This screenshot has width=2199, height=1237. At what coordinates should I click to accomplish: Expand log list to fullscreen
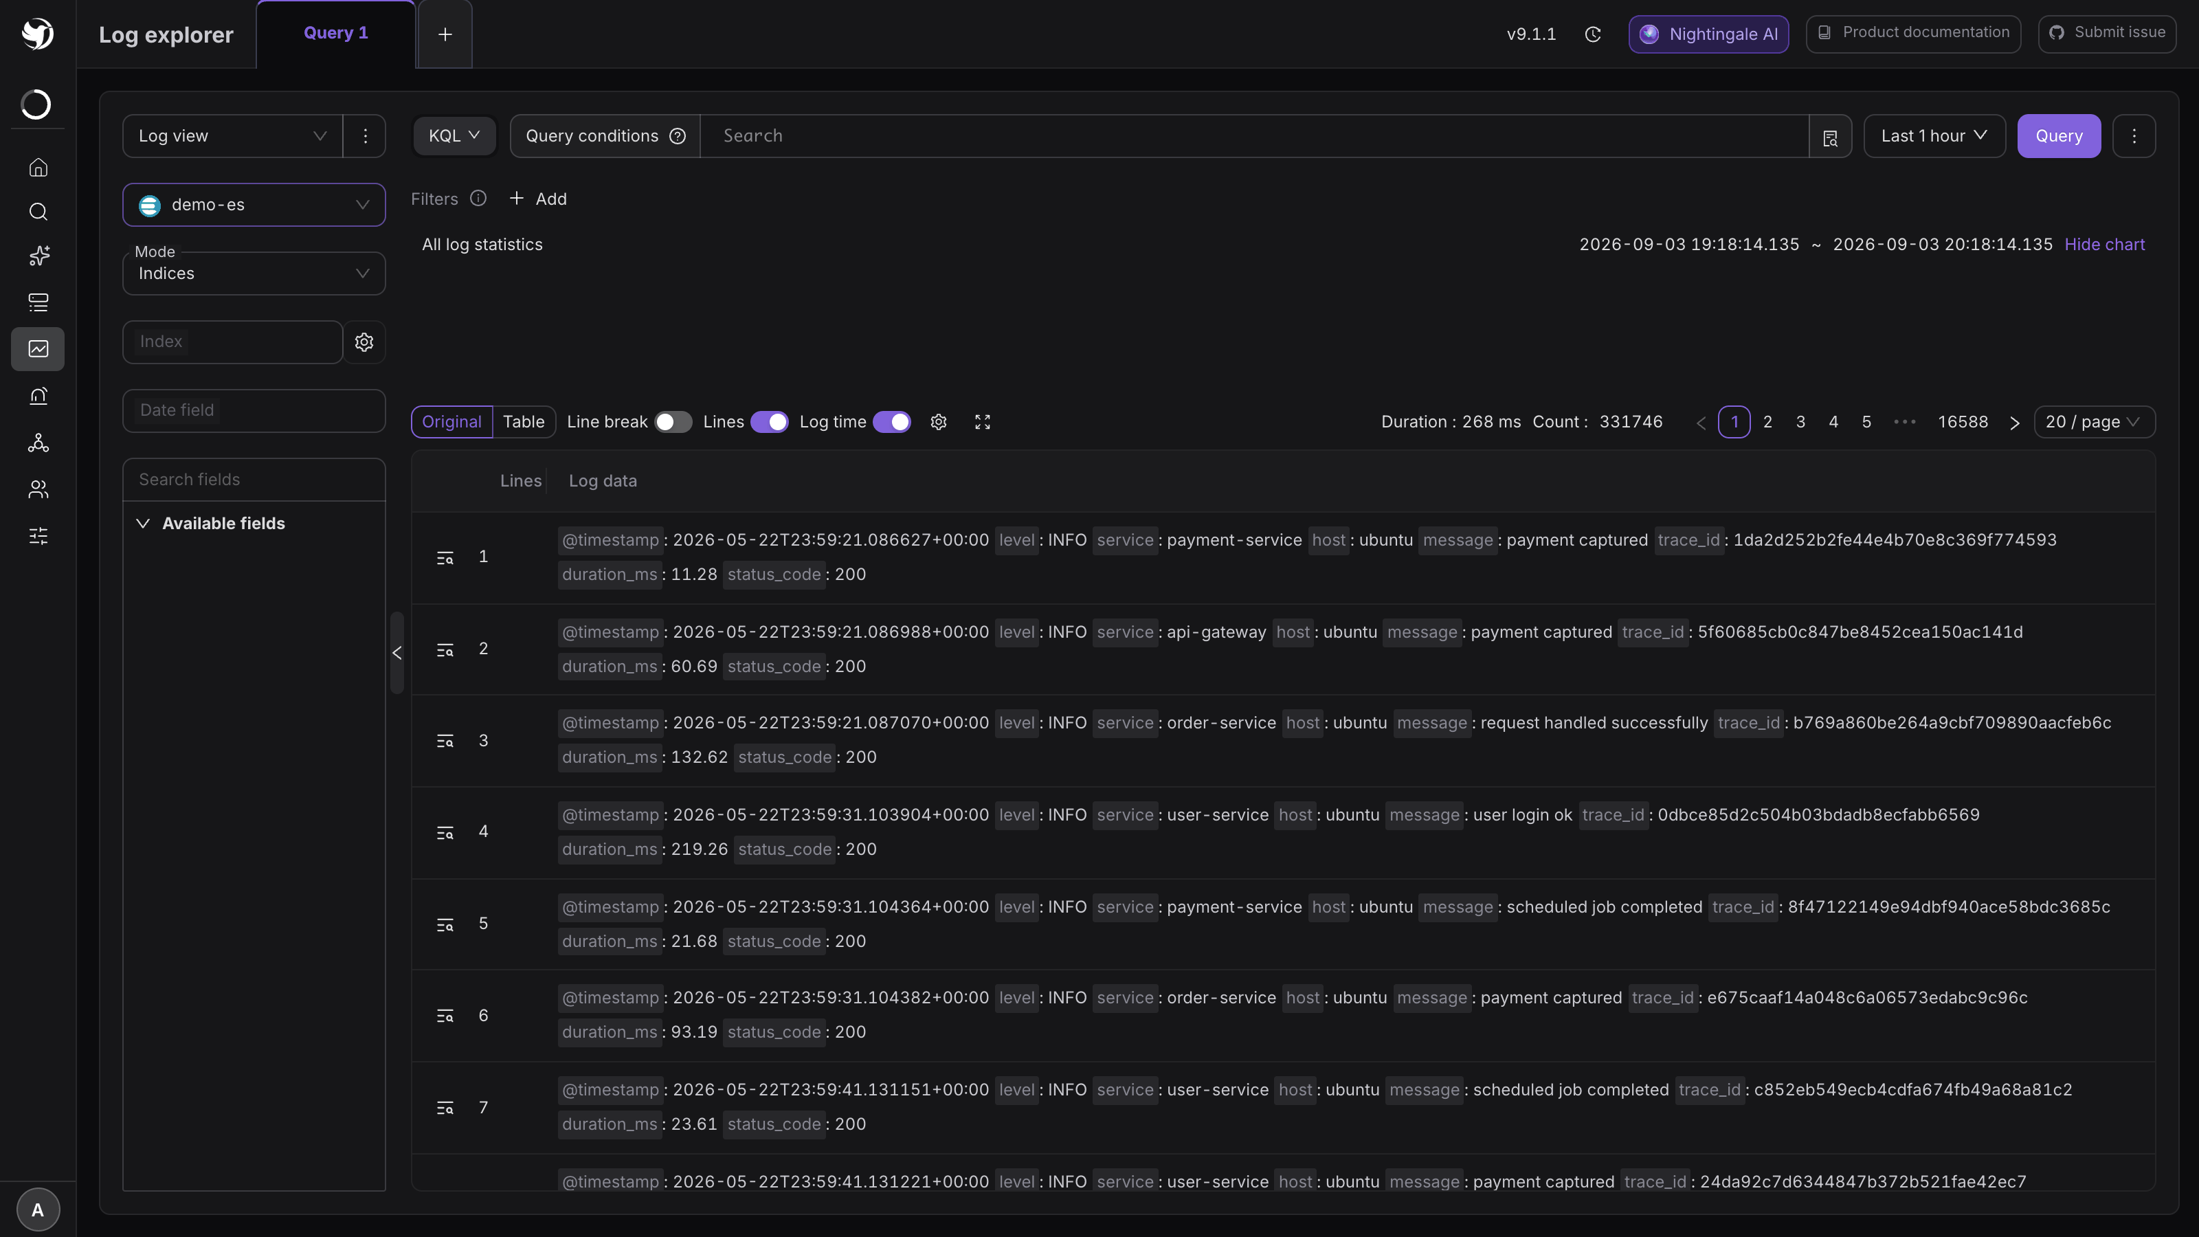[x=983, y=422]
